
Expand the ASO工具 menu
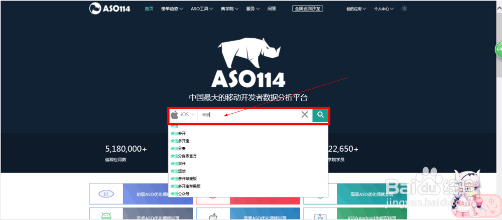202,9
